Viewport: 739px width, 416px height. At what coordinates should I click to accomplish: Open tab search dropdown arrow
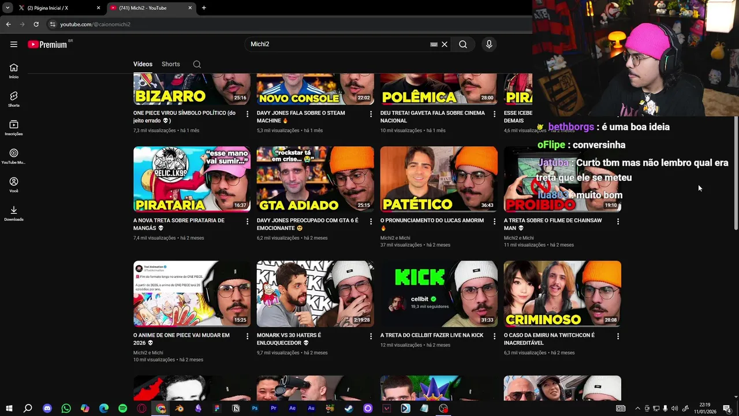click(7, 8)
